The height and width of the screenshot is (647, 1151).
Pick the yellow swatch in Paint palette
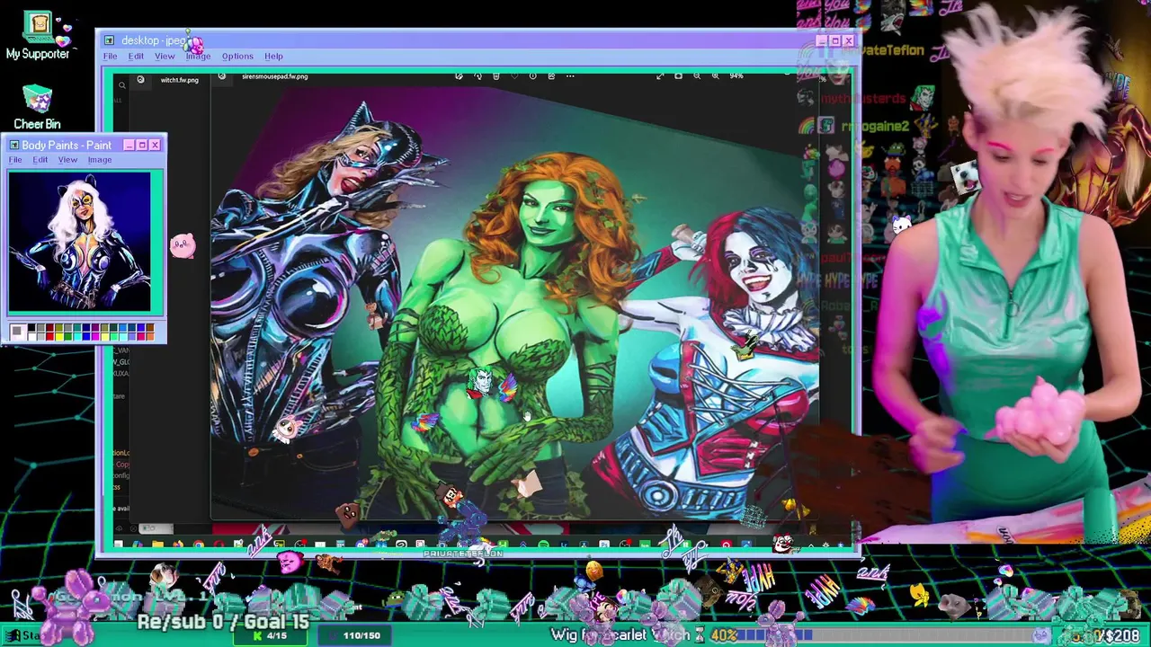[x=59, y=336]
